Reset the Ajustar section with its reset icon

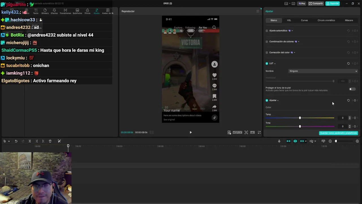click(x=348, y=100)
